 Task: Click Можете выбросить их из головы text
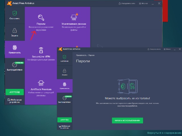pos(127,98)
